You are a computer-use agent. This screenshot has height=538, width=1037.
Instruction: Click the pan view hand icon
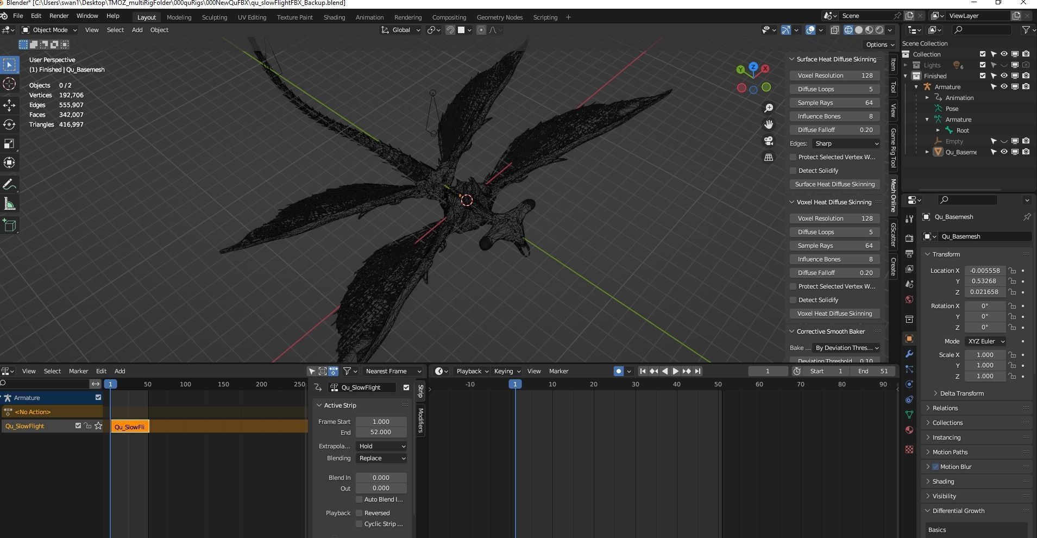(x=769, y=124)
